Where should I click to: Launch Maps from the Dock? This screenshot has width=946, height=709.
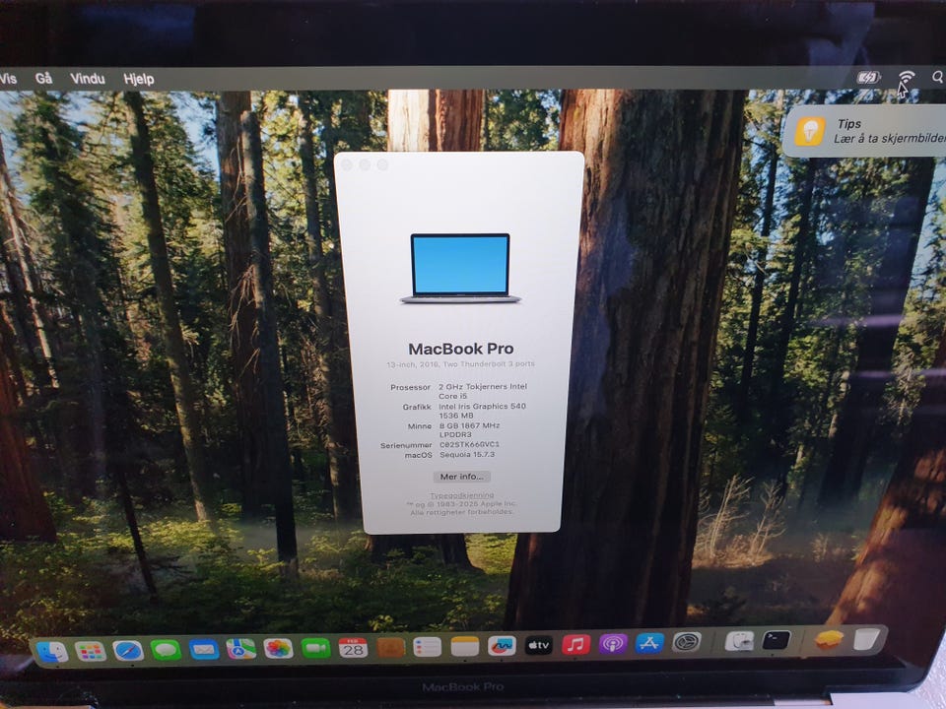pos(241,649)
